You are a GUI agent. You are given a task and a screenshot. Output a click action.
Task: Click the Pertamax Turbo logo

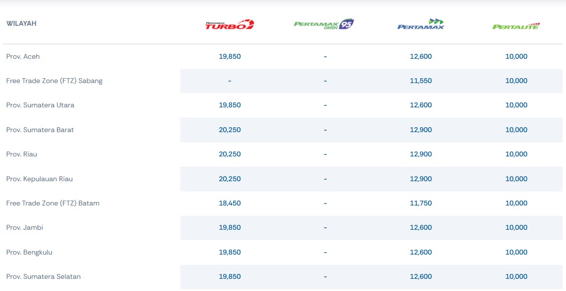229,24
